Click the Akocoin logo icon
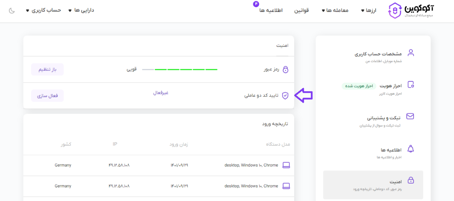Screen dimensions: 454x201 (x=395, y=11)
